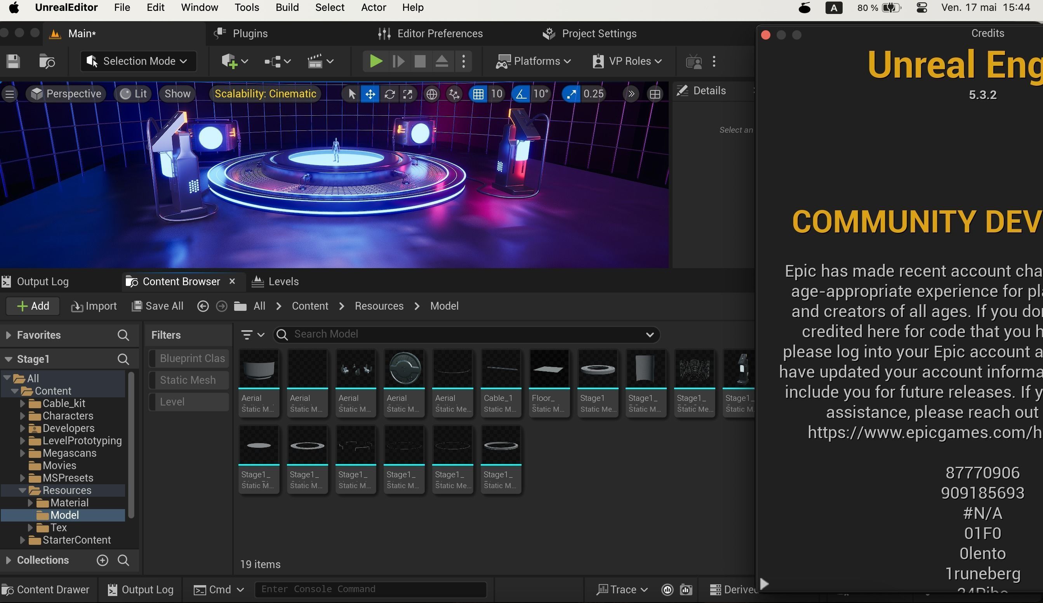Save the current level with floppy icon
Screen dimensions: 1043x603
(x=13, y=61)
